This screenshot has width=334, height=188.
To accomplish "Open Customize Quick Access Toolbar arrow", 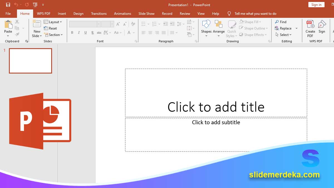I will 43,5.
